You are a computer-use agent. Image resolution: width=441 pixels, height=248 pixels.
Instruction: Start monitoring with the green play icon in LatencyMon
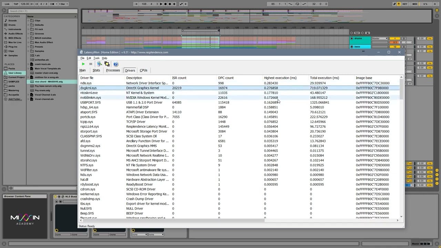pos(83,64)
